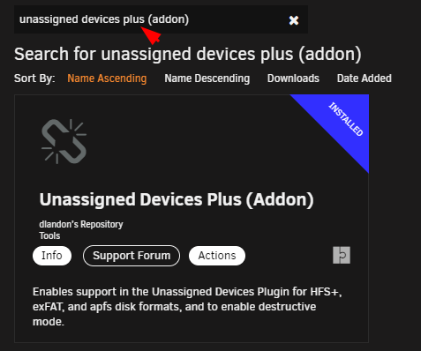Sort results by Date Added
The image size is (421, 351).
pos(364,78)
